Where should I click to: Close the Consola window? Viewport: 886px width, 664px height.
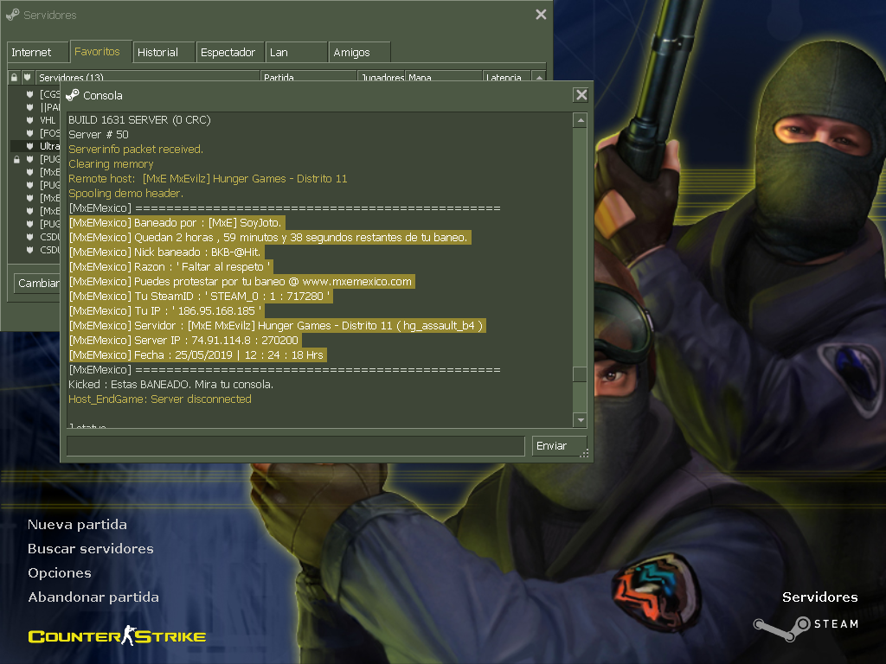(581, 95)
